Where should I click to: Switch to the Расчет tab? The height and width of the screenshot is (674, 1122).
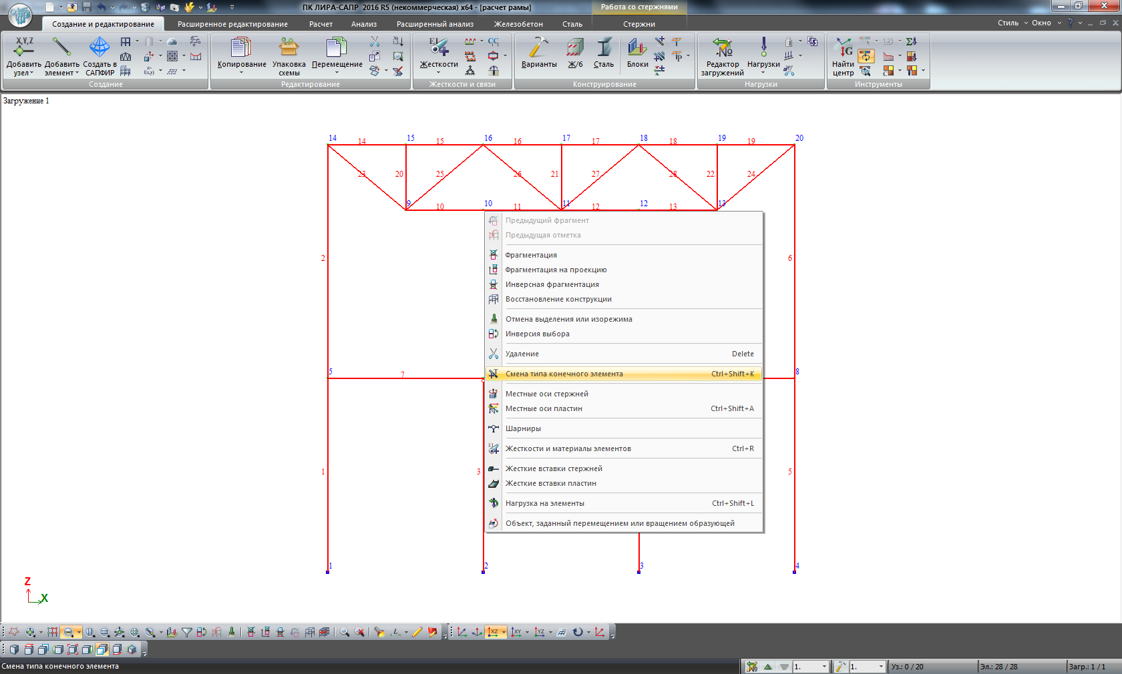point(321,24)
